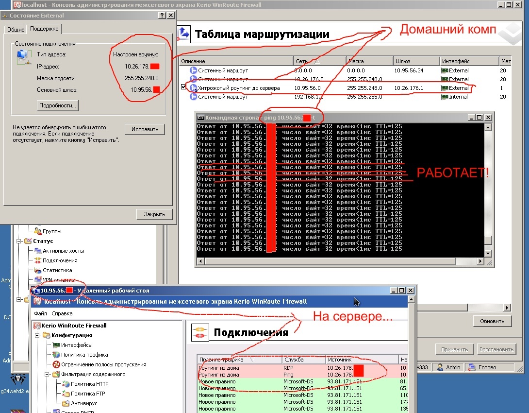This screenshot has height=413, width=529.
Task: Click the Подробности... button
Action: click(57, 105)
